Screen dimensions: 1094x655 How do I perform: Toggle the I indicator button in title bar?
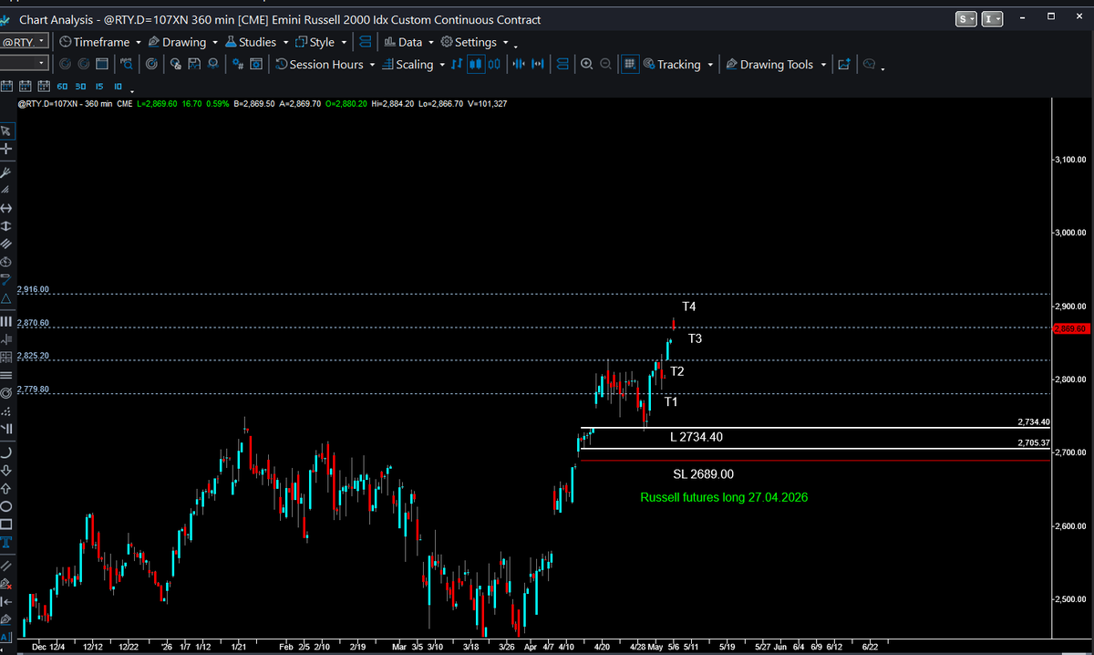click(x=992, y=19)
